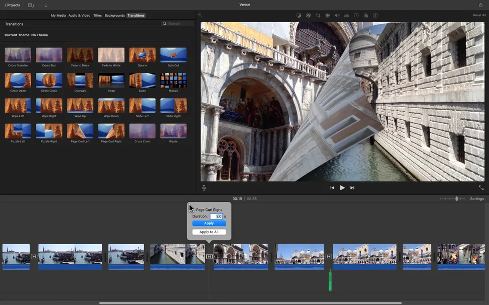The height and width of the screenshot is (305, 489).
Task: Open the Stabilization camera icon
Action: point(327,16)
